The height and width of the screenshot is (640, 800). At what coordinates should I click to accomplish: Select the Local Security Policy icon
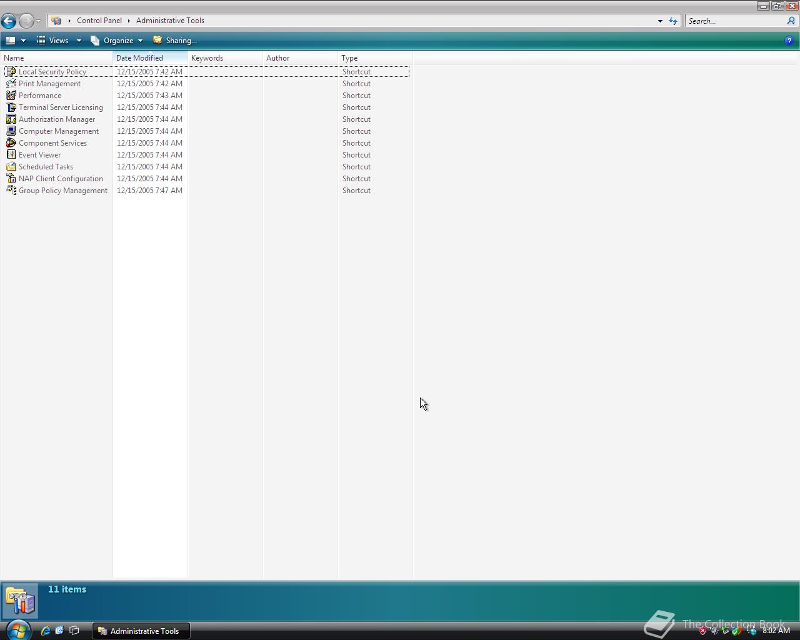(11, 72)
